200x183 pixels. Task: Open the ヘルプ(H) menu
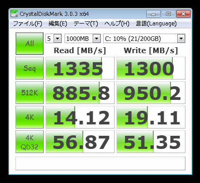click(117, 24)
